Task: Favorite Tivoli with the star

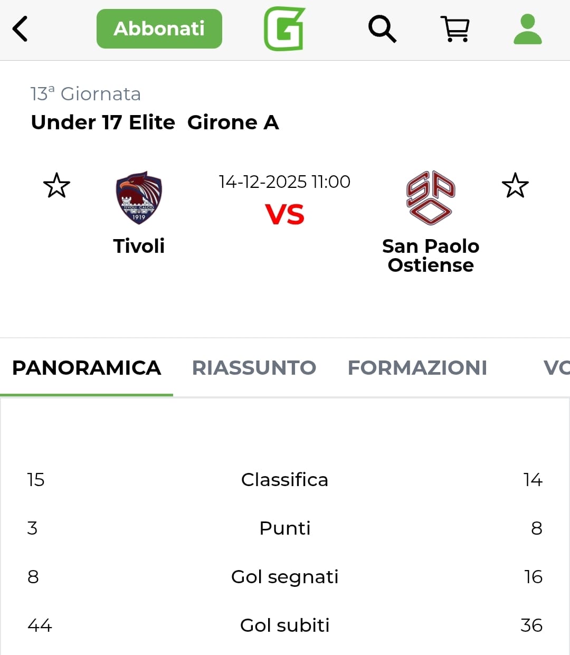Action: 56,186
